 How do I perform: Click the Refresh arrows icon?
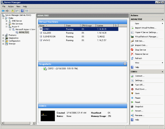pos(132,58)
